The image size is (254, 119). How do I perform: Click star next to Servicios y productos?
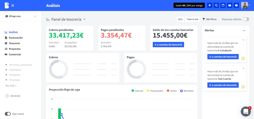[6, 65]
